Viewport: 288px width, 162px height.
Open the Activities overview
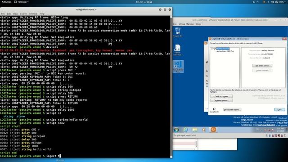[x=6, y=2]
